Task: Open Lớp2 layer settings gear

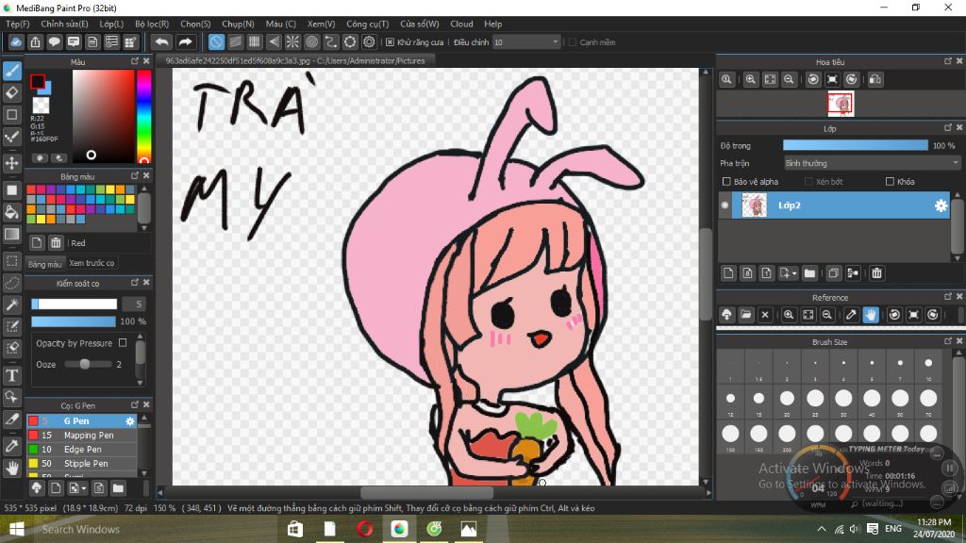Action: 941,206
